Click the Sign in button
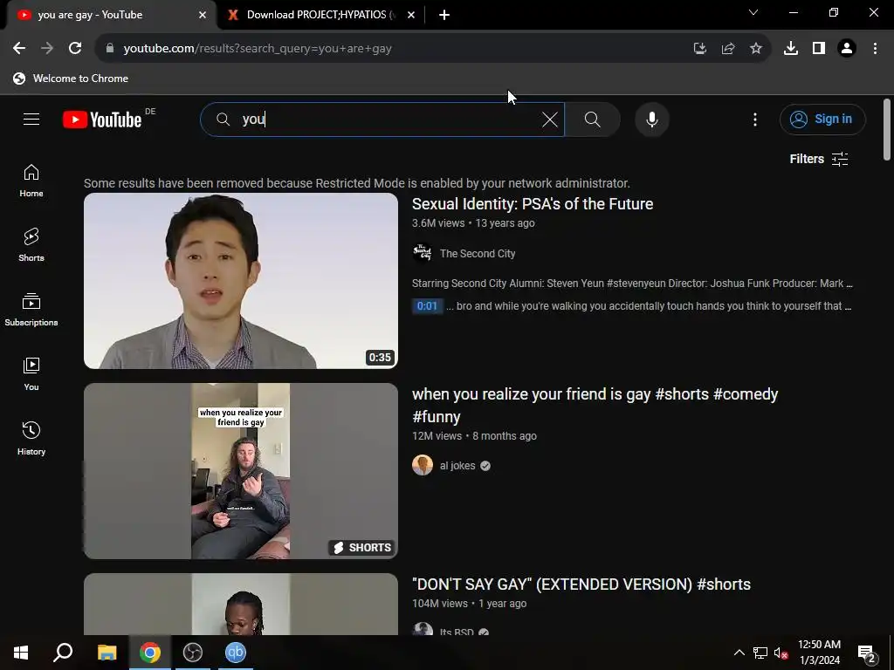This screenshot has height=670, width=894. coord(822,119)
